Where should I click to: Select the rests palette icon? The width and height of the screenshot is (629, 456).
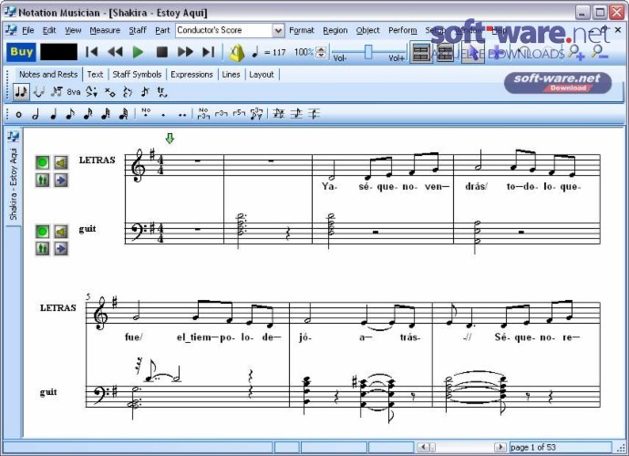coord(128,92)
